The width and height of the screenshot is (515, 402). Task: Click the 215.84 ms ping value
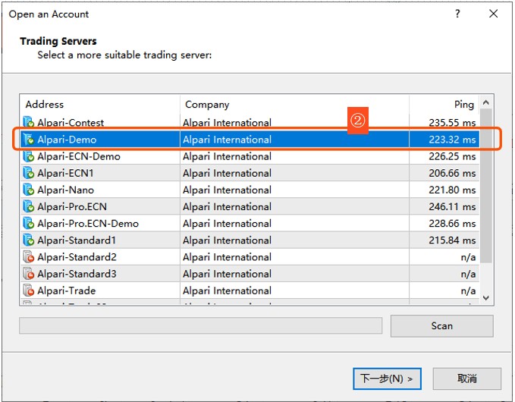[452, 240]
